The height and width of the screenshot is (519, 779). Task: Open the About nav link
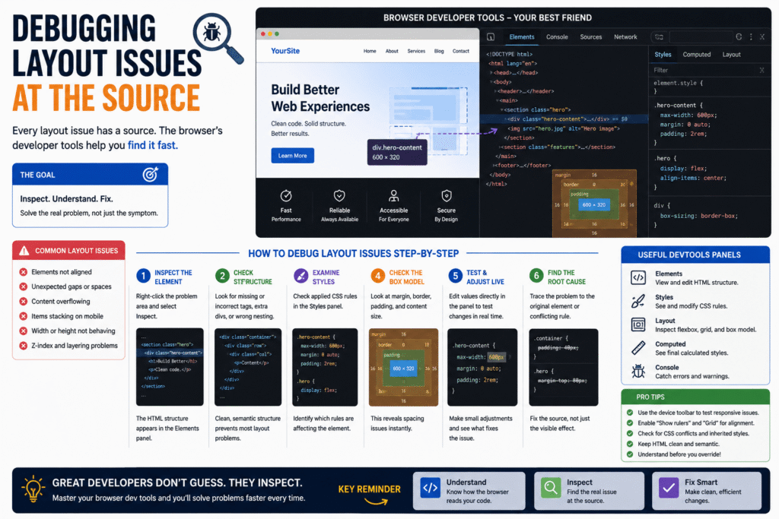tap(392, 51)
